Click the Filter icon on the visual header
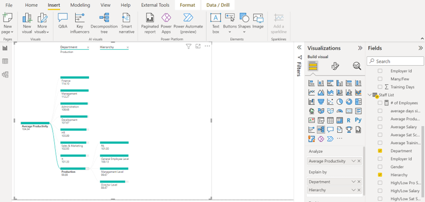Image resolution: width=425 pixels, height=202 pixels. (188, 46)
